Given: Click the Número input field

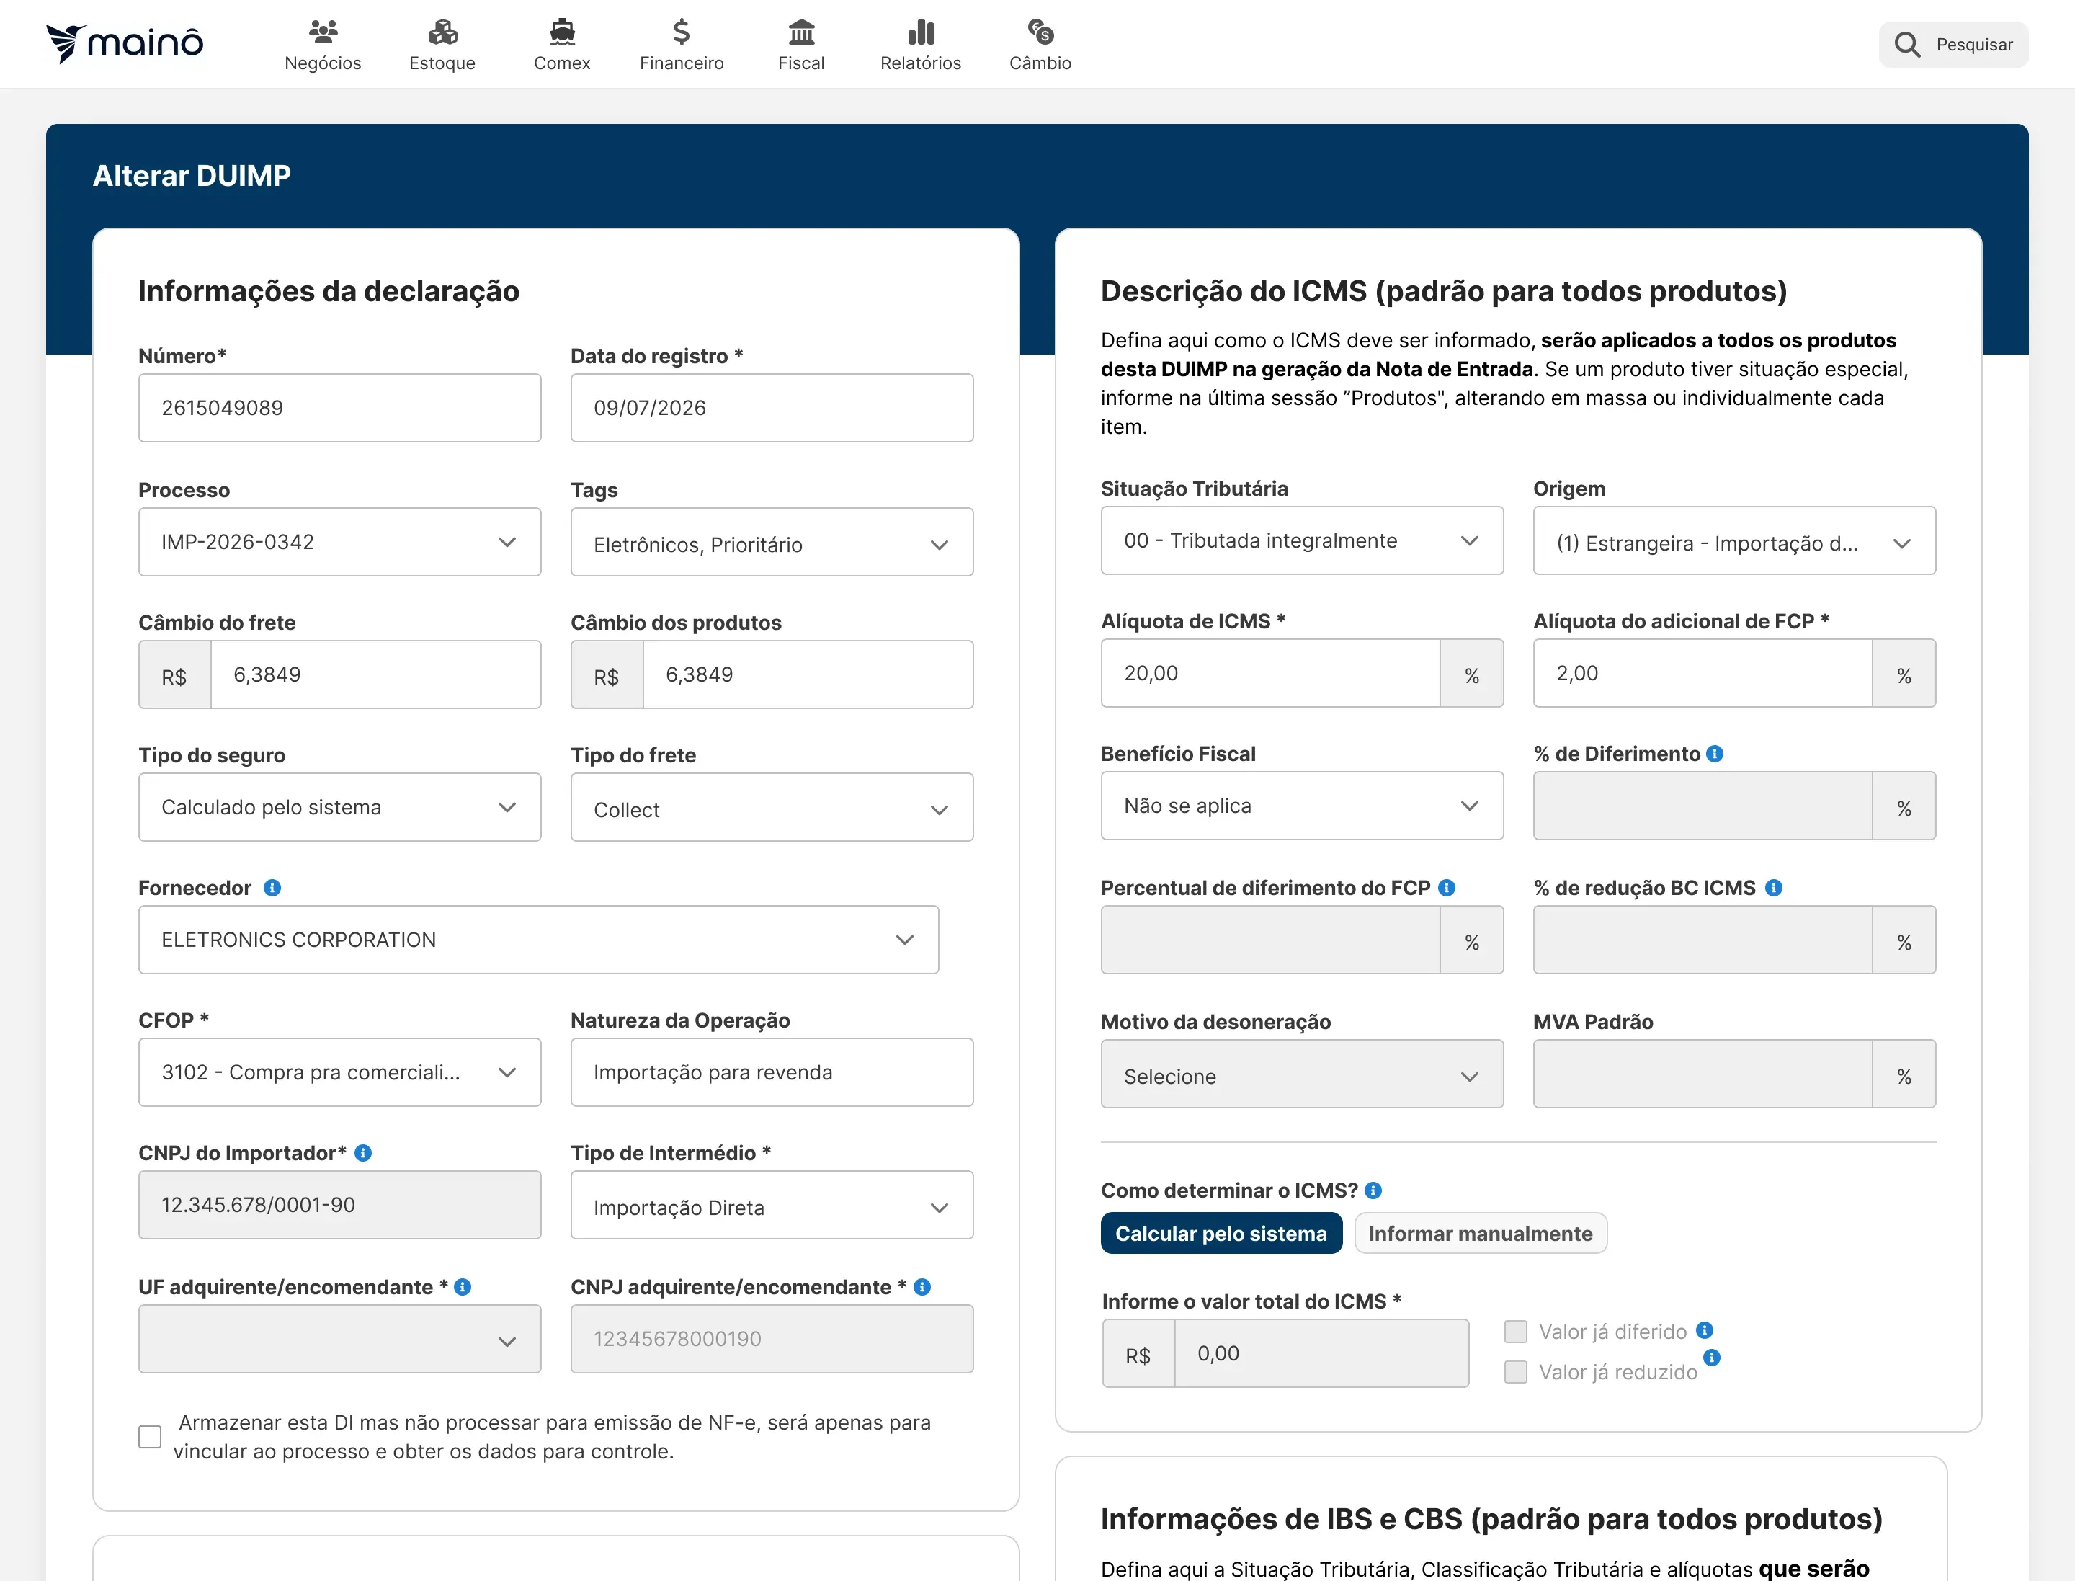Looking at the screenshot, I should 340,409.
